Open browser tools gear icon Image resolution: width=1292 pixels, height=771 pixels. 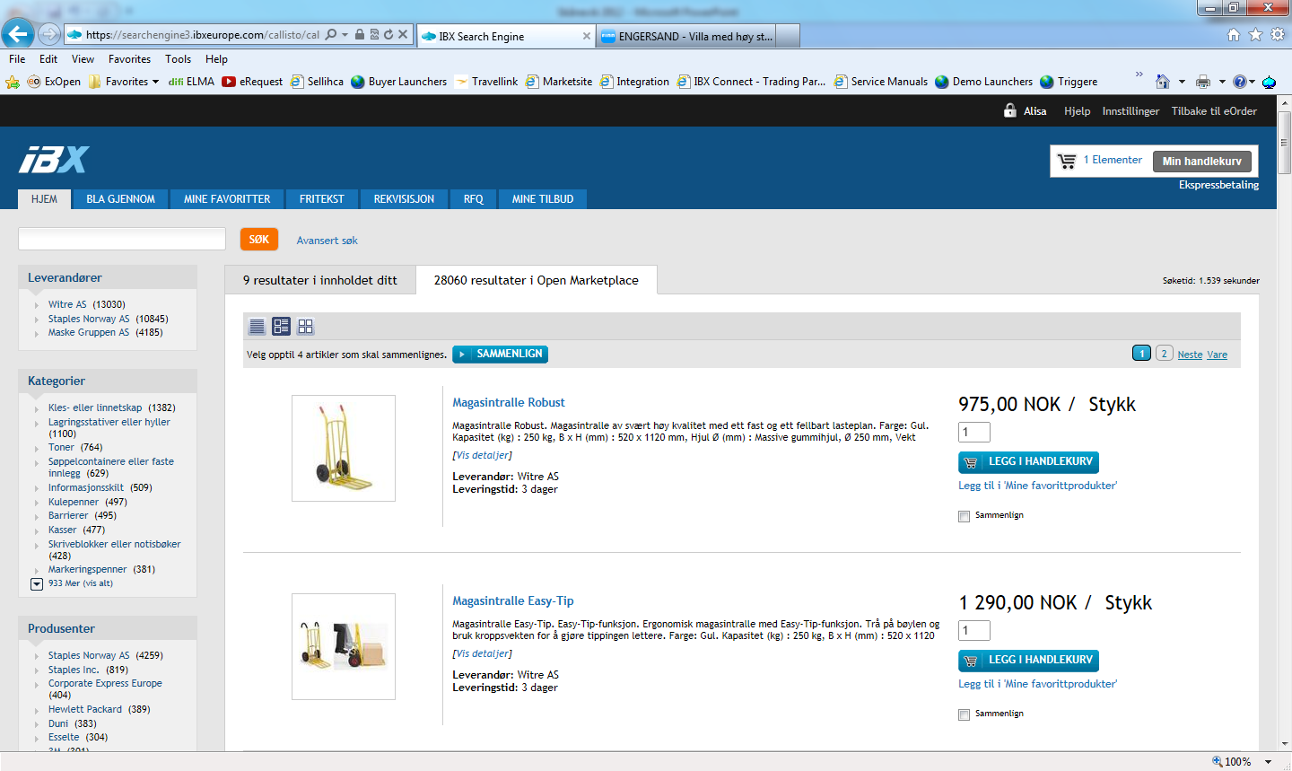click(1277, 35)
